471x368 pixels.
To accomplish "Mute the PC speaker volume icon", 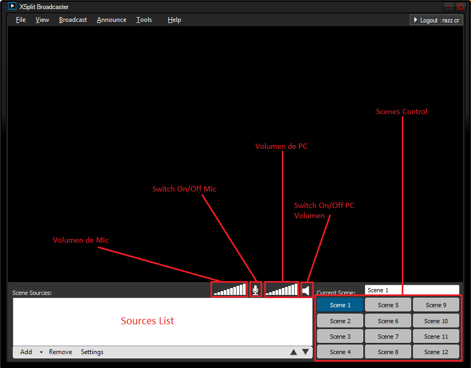I will (306, 290).
